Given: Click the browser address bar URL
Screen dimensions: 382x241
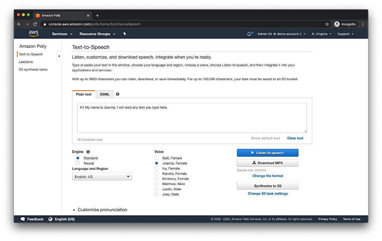Looking at the screenshot, I should click(x=94, y=24).
